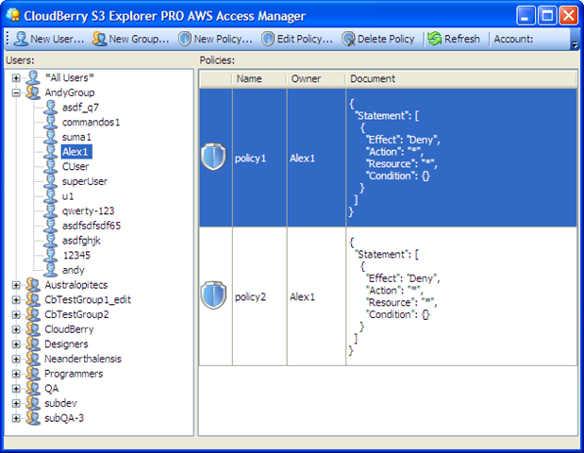
Task: Click the New Policy… button label
Action: pos(223,39)
